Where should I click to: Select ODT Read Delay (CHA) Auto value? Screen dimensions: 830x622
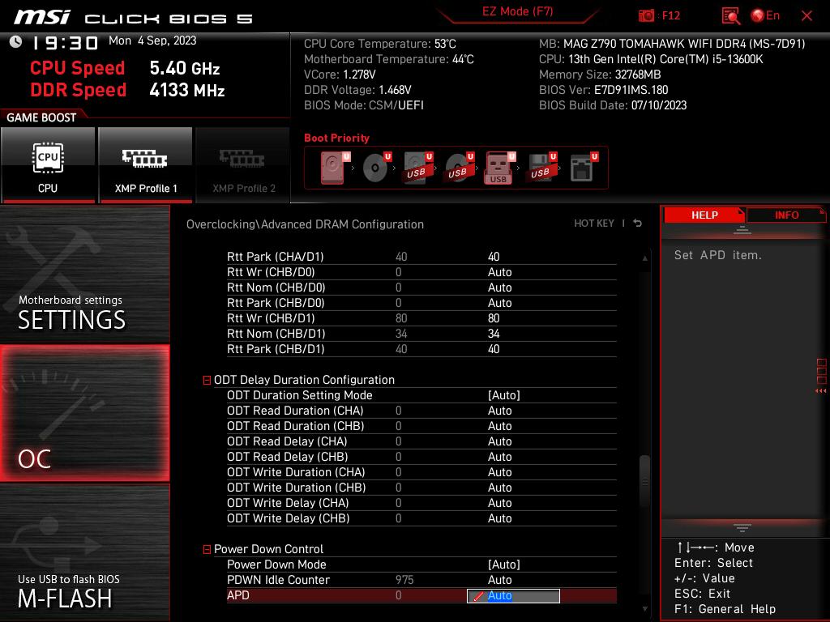point(499,441)
